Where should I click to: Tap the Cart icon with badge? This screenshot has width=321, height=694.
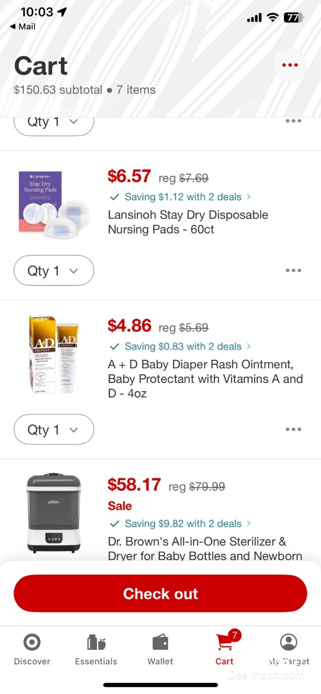[x=225, y=642]
